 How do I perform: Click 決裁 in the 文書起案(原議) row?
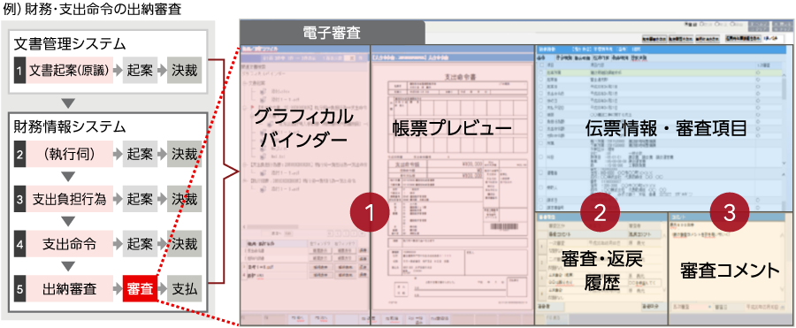(x=184, y=72)
